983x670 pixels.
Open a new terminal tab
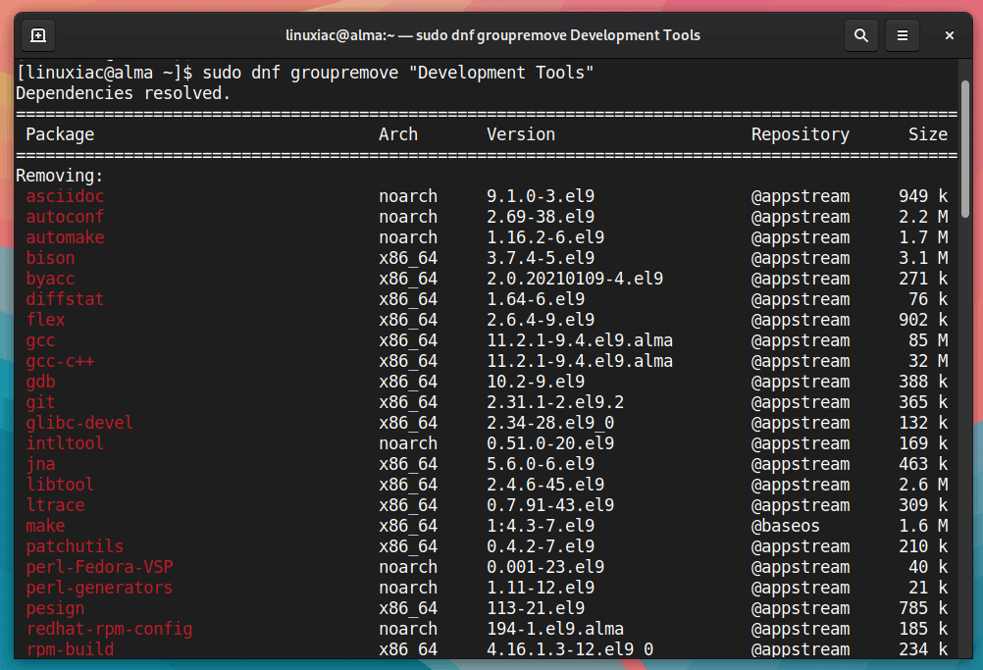pyautogui.click(x=38, y=35)
